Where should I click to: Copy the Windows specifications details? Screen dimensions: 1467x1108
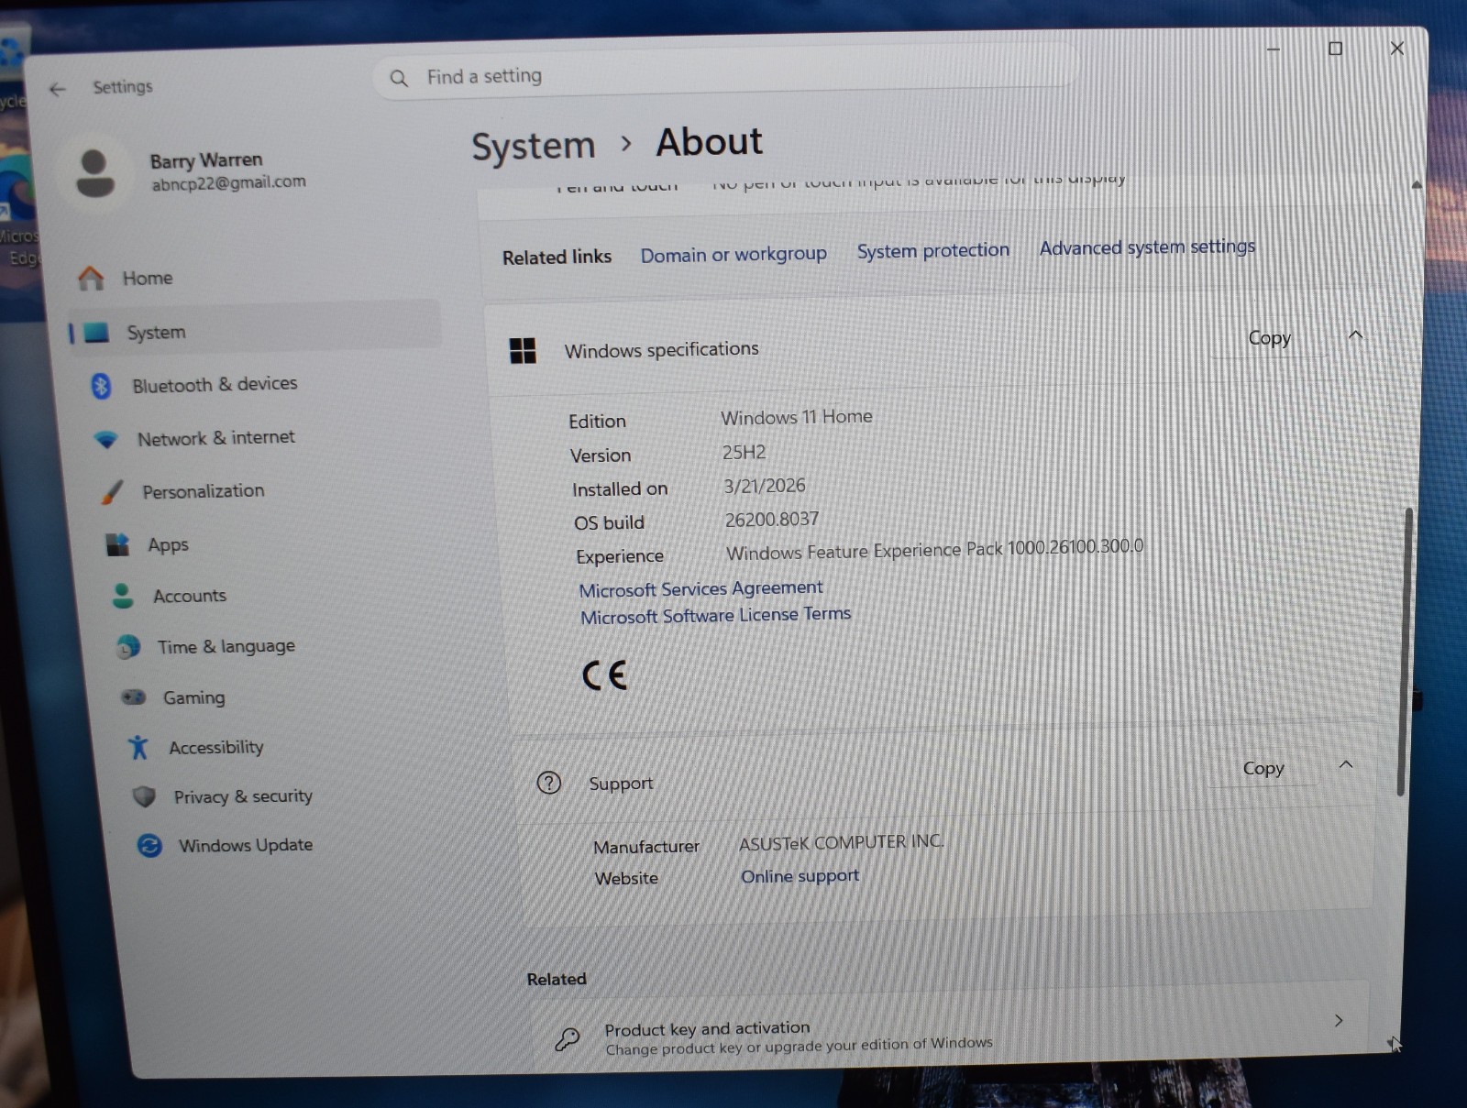pos(1269,338)
